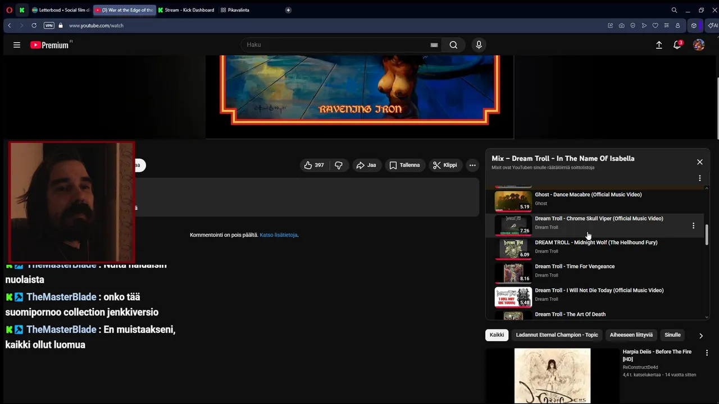Open more actions ellipsis beside Klippi
This screenshot has width=719, height=404.
pos(472,165)
